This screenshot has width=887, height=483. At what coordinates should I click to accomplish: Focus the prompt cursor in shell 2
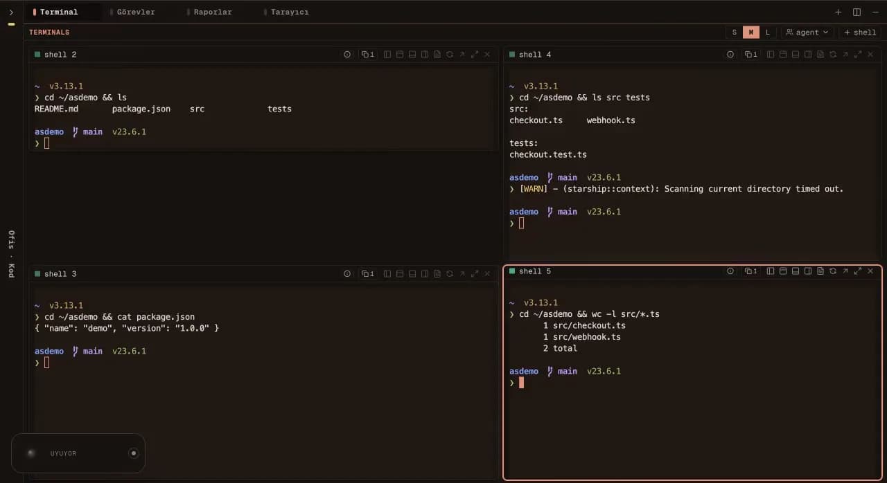(47, 143)
